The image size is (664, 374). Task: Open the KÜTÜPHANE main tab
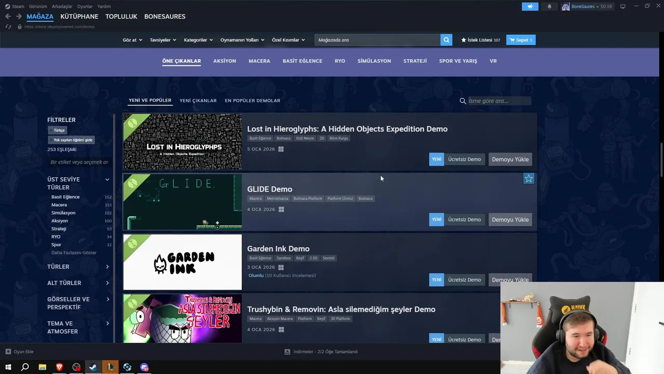pos(79,17)
